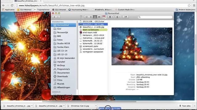
Task: Open Christmas-Cat (1).jpg download menu arrow
Action: point(96,106)
